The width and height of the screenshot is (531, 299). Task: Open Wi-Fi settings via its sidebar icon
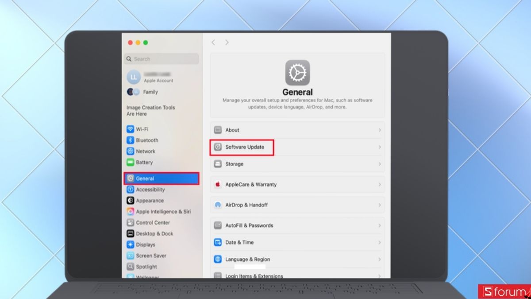coord(130,129)
